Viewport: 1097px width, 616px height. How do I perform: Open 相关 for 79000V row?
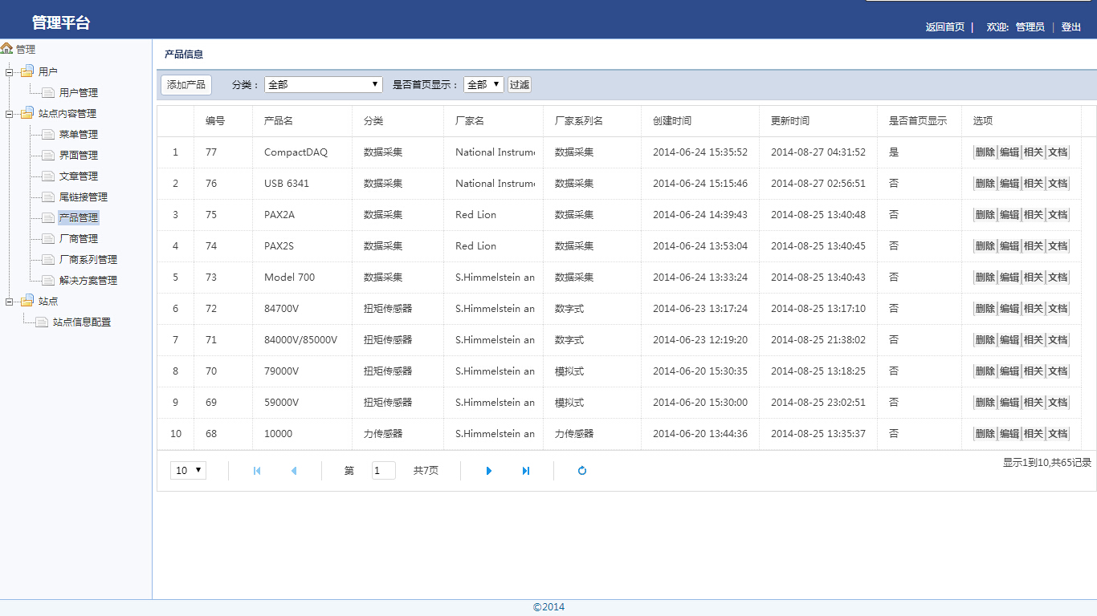coord(1033,371)
